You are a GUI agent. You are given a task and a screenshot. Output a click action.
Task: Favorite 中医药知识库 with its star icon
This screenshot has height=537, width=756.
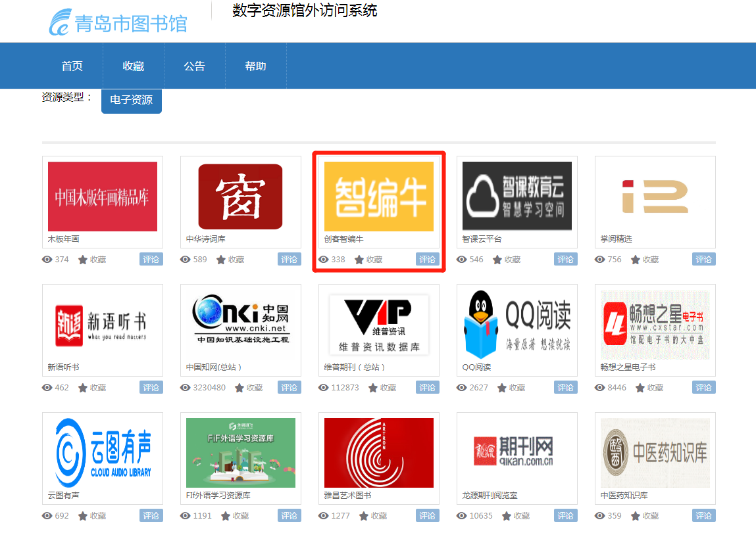click(x=636, y=516)
